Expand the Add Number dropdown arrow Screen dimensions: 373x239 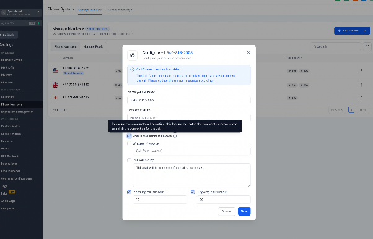click(365, 31)
